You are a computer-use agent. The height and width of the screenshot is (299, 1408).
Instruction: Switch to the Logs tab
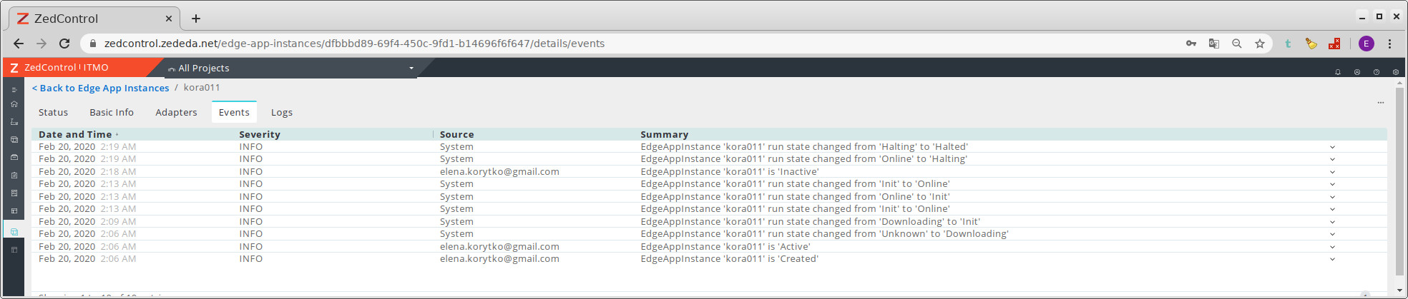click(x=281, y=113)
